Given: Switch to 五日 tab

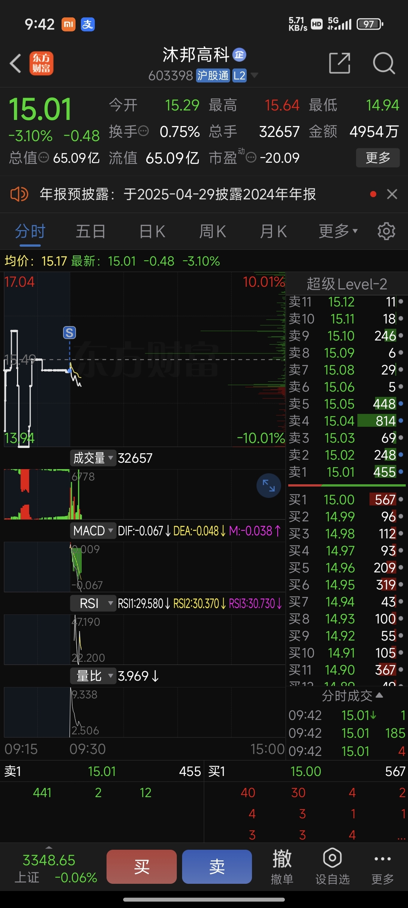Looking at the screenshot, I should coord(91,231).
